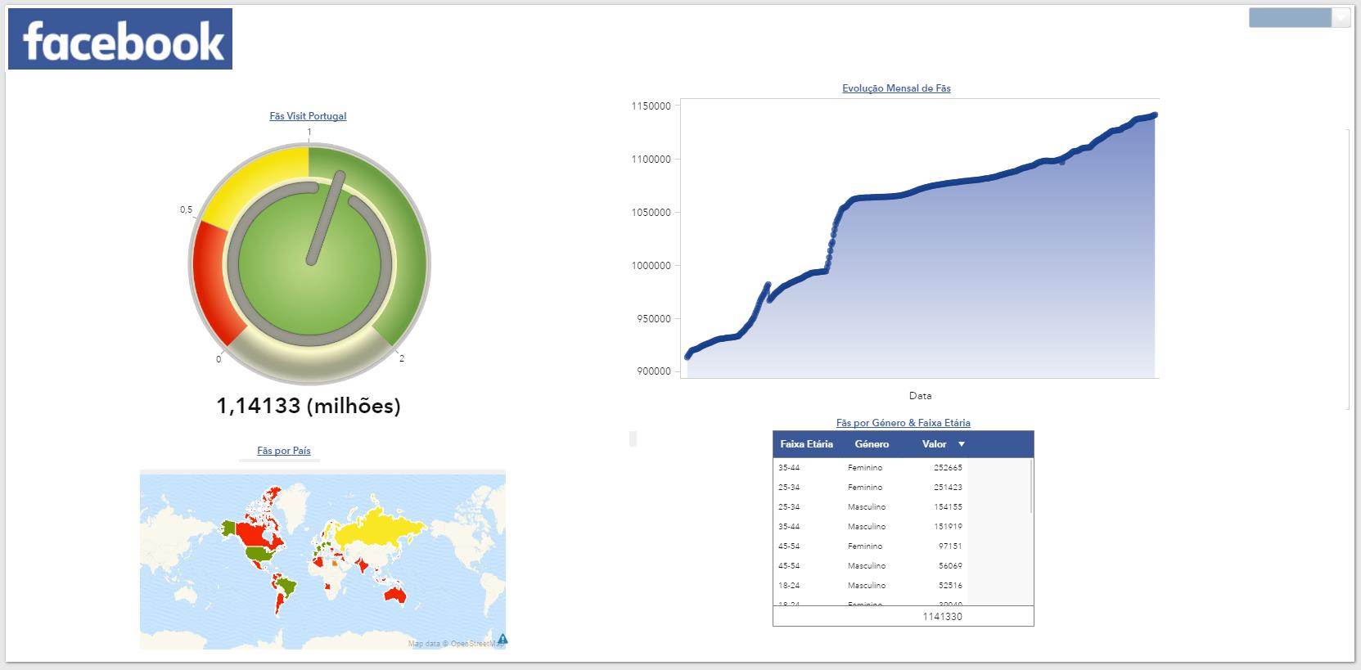Viewport: 1361px width, 670px height.
Task: Sort table by the Género header
Action: point(872,444)
